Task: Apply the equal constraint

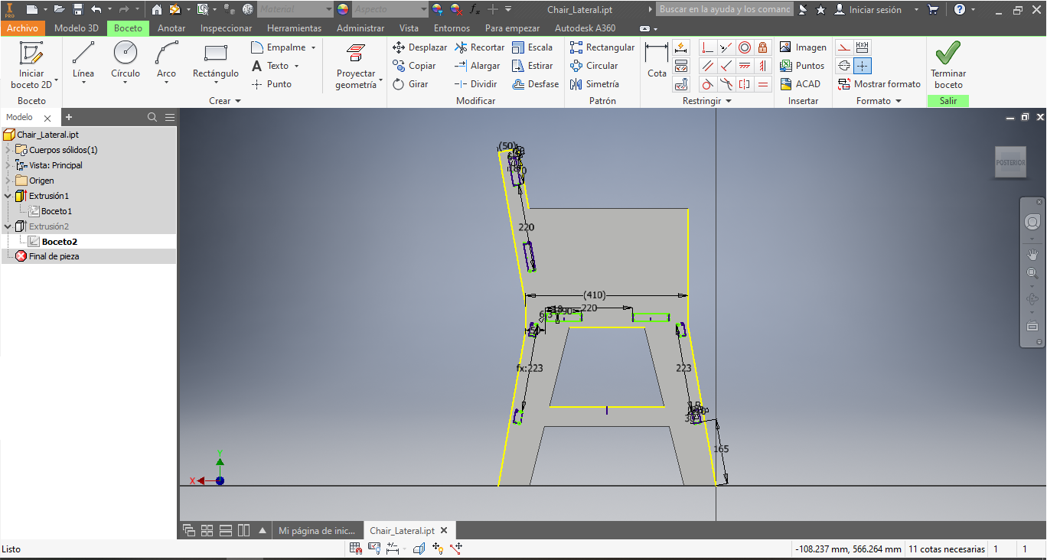Action: coord(762,84)
